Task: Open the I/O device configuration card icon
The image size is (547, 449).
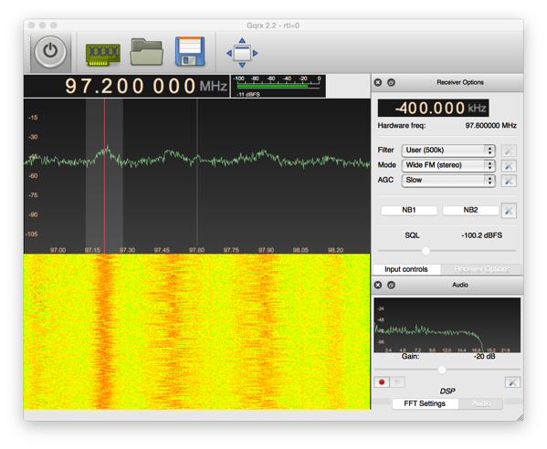Action: pyautogui.click(x=103, y=55)
